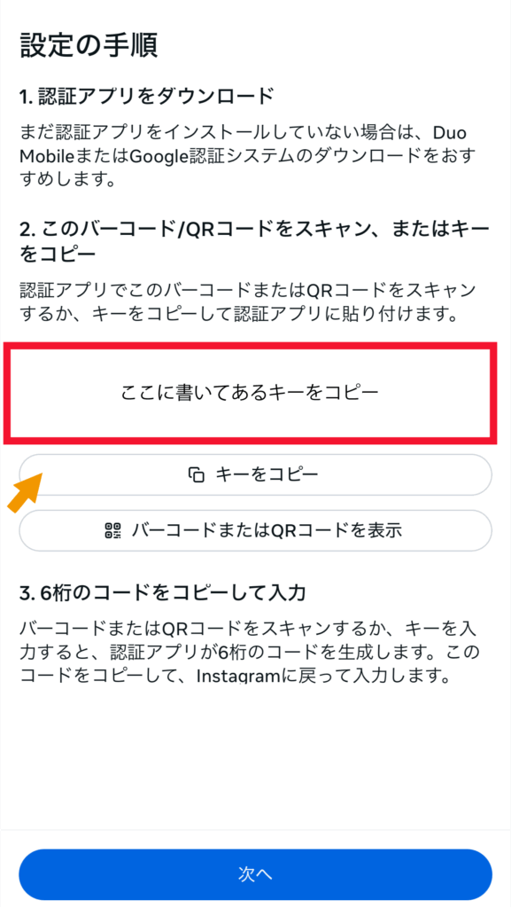Select the key text ここに書いてあるキーをコピー

[x=250, y=394]
